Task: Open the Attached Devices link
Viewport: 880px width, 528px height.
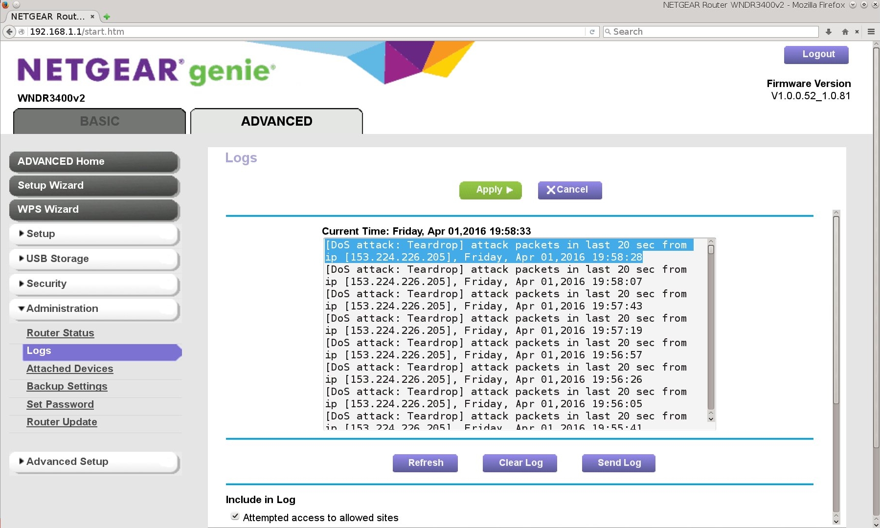Action: 69,369
